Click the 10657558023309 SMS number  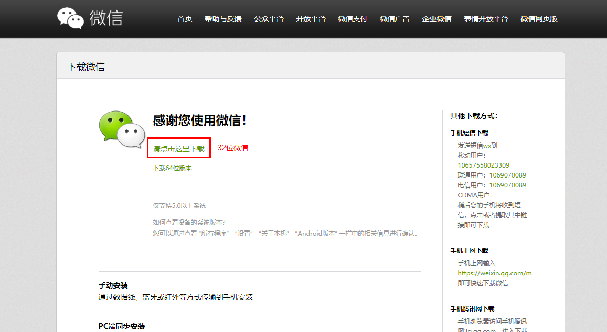click(x=483, y=165)
